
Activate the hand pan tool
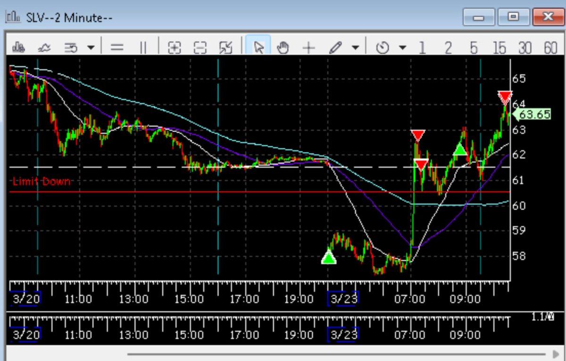pyautogui.click(x=283, y=47)
